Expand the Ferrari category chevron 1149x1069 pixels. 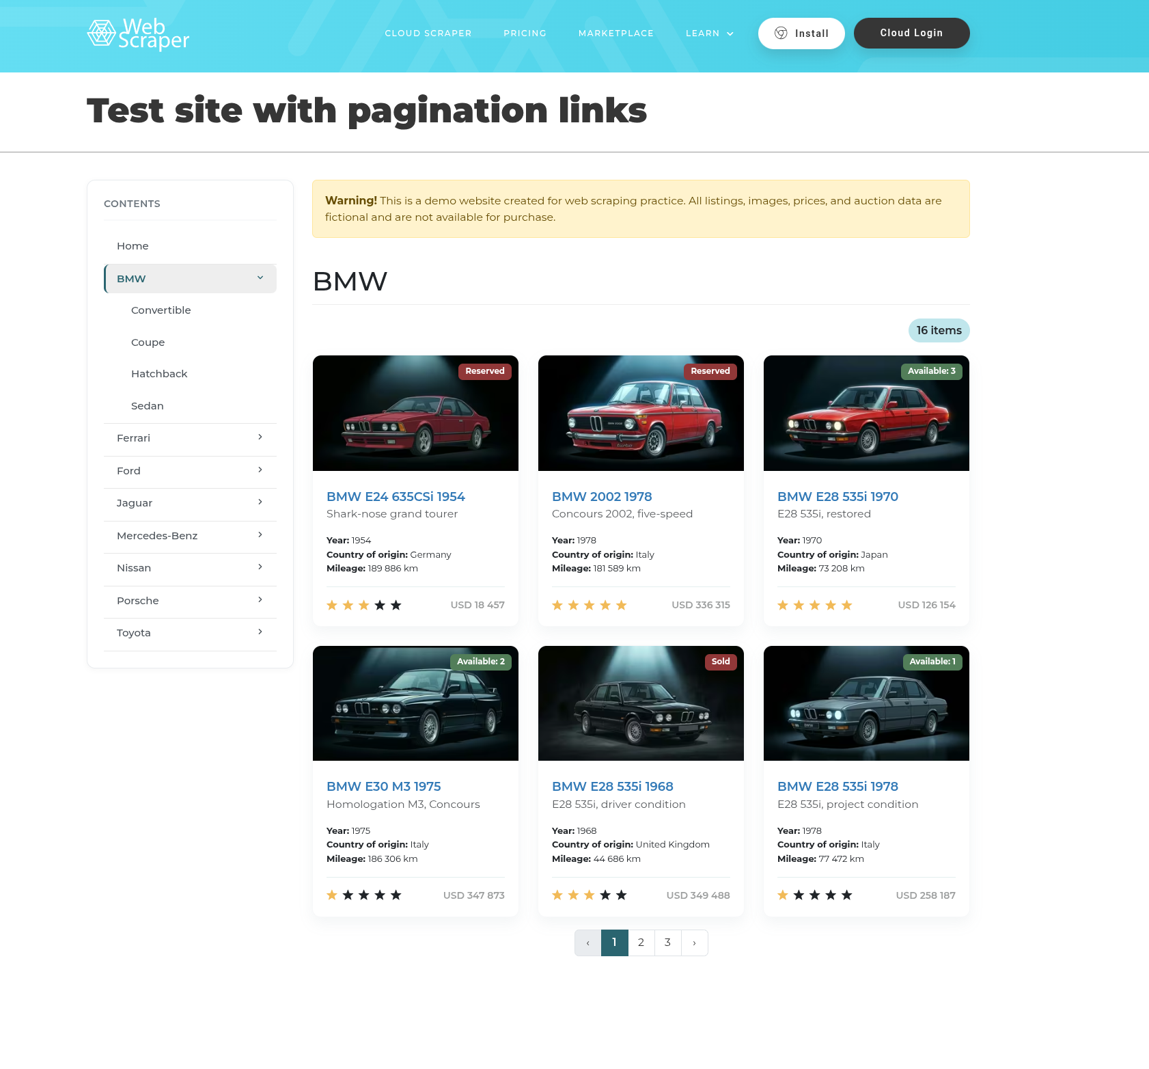(260, 437)
